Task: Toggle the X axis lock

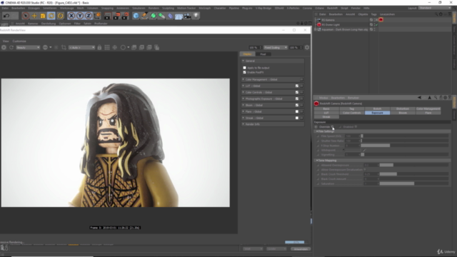Action: click(x=71, y=16)
